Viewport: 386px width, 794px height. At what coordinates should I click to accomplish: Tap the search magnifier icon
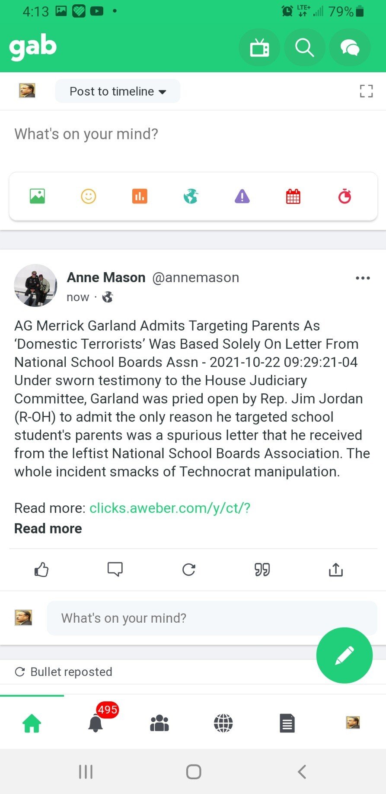click(x=304, y=48)
